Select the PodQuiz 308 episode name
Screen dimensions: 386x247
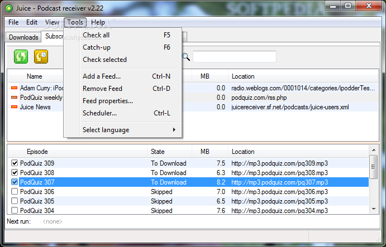tap(37, 173)
